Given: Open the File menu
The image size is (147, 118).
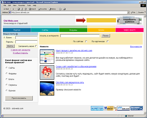Looking at the screenshot, I should tap(5, 6).
